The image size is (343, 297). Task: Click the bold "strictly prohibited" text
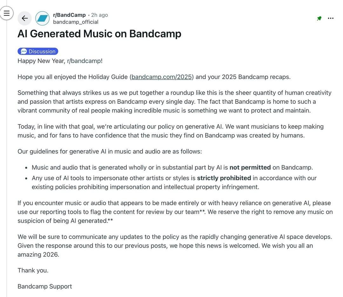pos(224,178)
